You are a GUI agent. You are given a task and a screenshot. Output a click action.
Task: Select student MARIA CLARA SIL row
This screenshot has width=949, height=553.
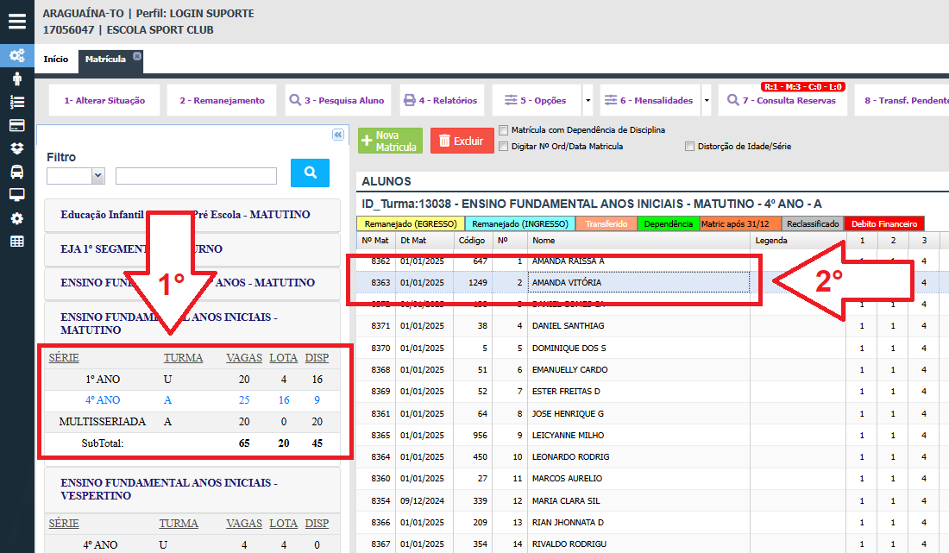click(x=652, y=501)
